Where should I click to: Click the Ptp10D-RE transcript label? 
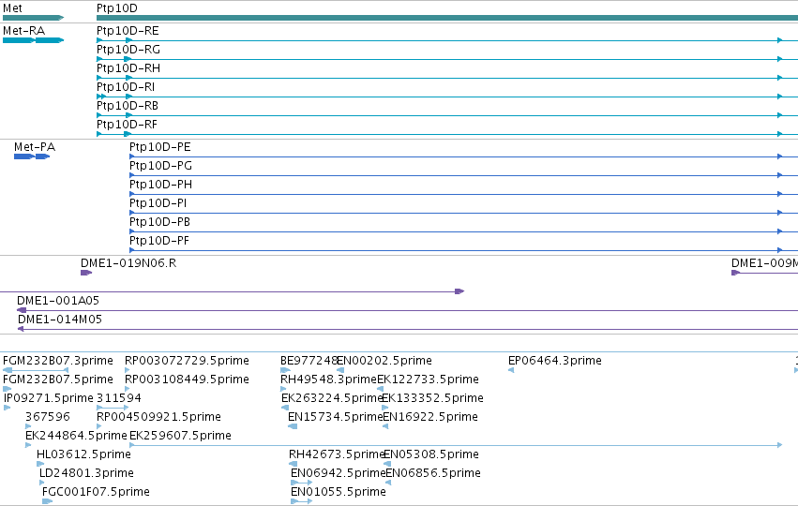tap(128, 31)
